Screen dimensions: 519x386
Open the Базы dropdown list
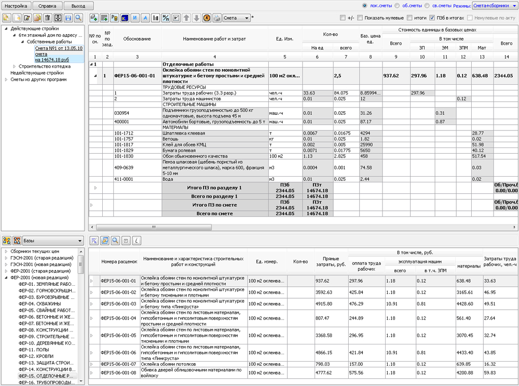coord(52,241)
